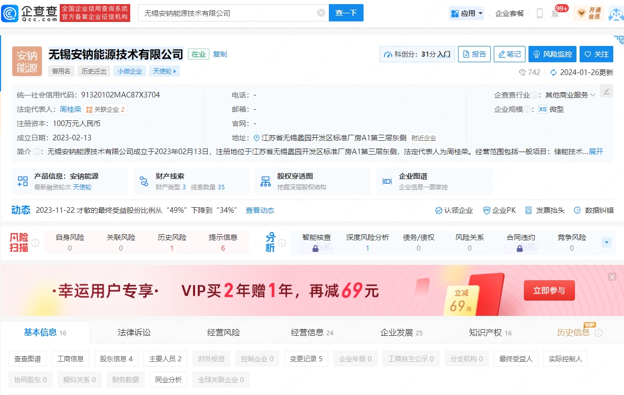The image size is (624, 395).
Task: Click the 笔记 notes icon button
Action: tap(509, 54)
